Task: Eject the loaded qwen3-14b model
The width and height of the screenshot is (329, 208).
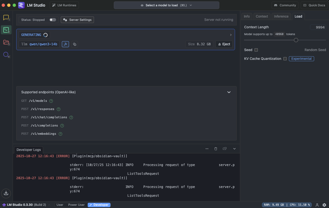Action: (x=224, y=44)
